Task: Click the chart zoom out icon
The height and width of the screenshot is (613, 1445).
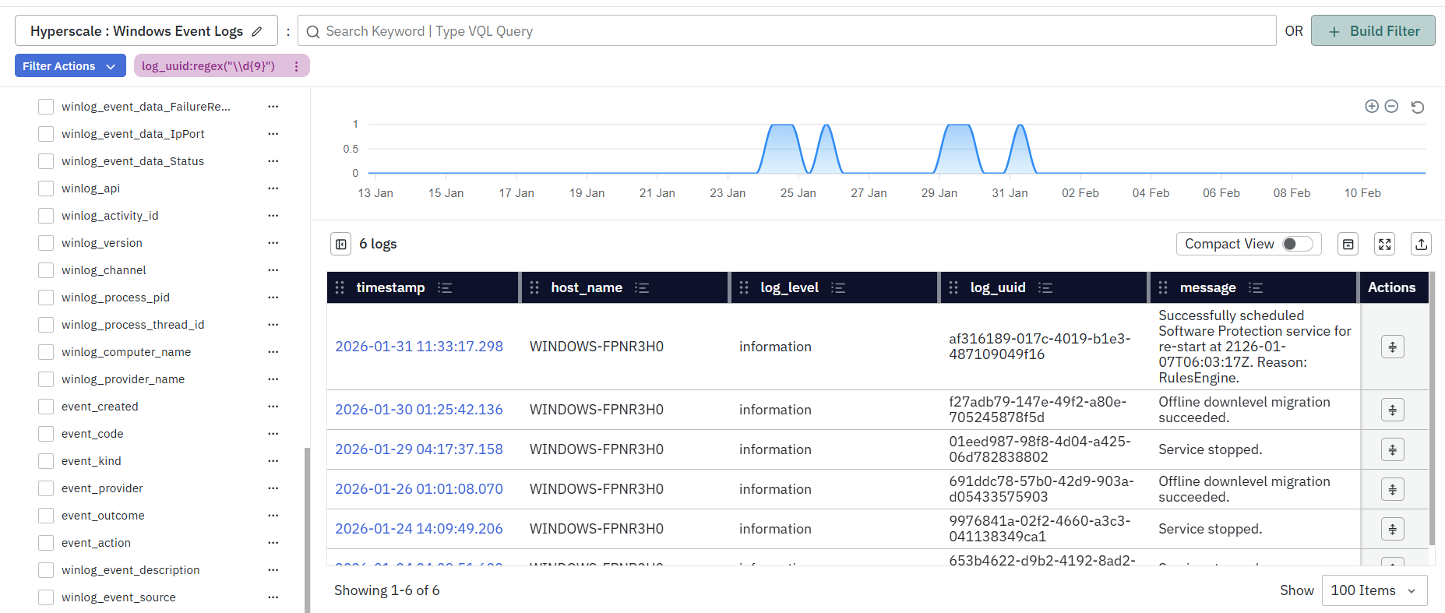Action: coord(1391,106)
